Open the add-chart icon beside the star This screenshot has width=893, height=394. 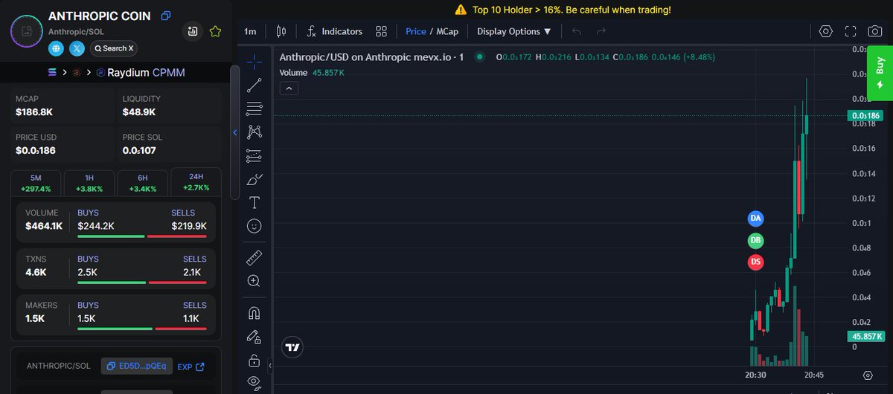[x=193, y=31]
